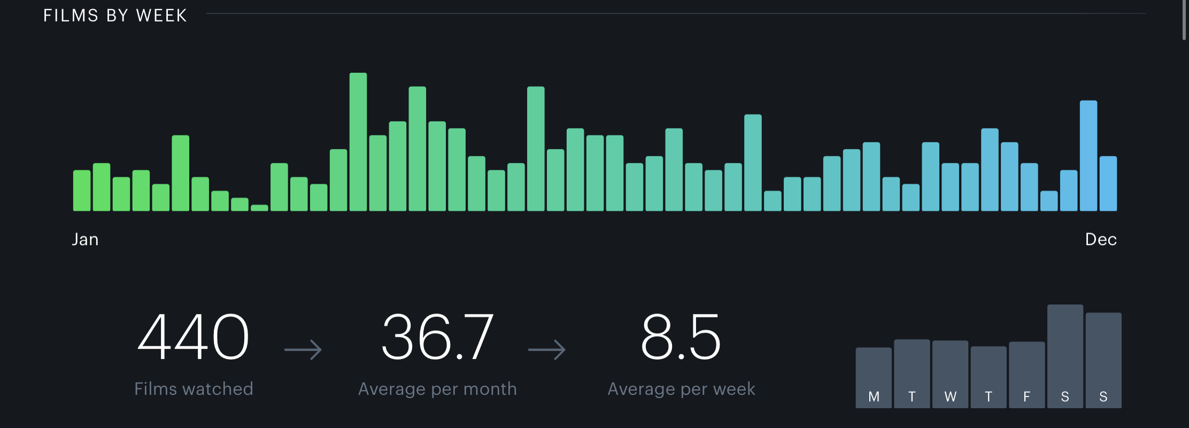
Task: Click the 8.5 average per week figure
Action: pos(681,337)
